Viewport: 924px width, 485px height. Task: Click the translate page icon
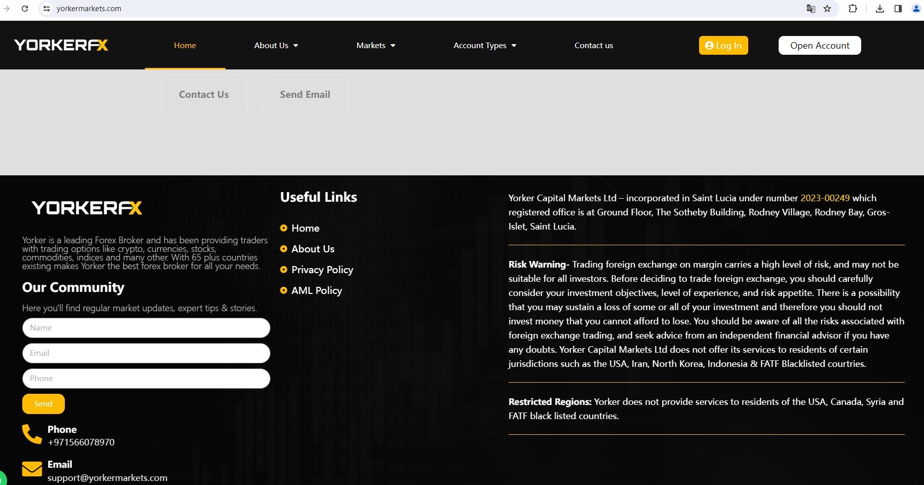click(x=811, y=9)
